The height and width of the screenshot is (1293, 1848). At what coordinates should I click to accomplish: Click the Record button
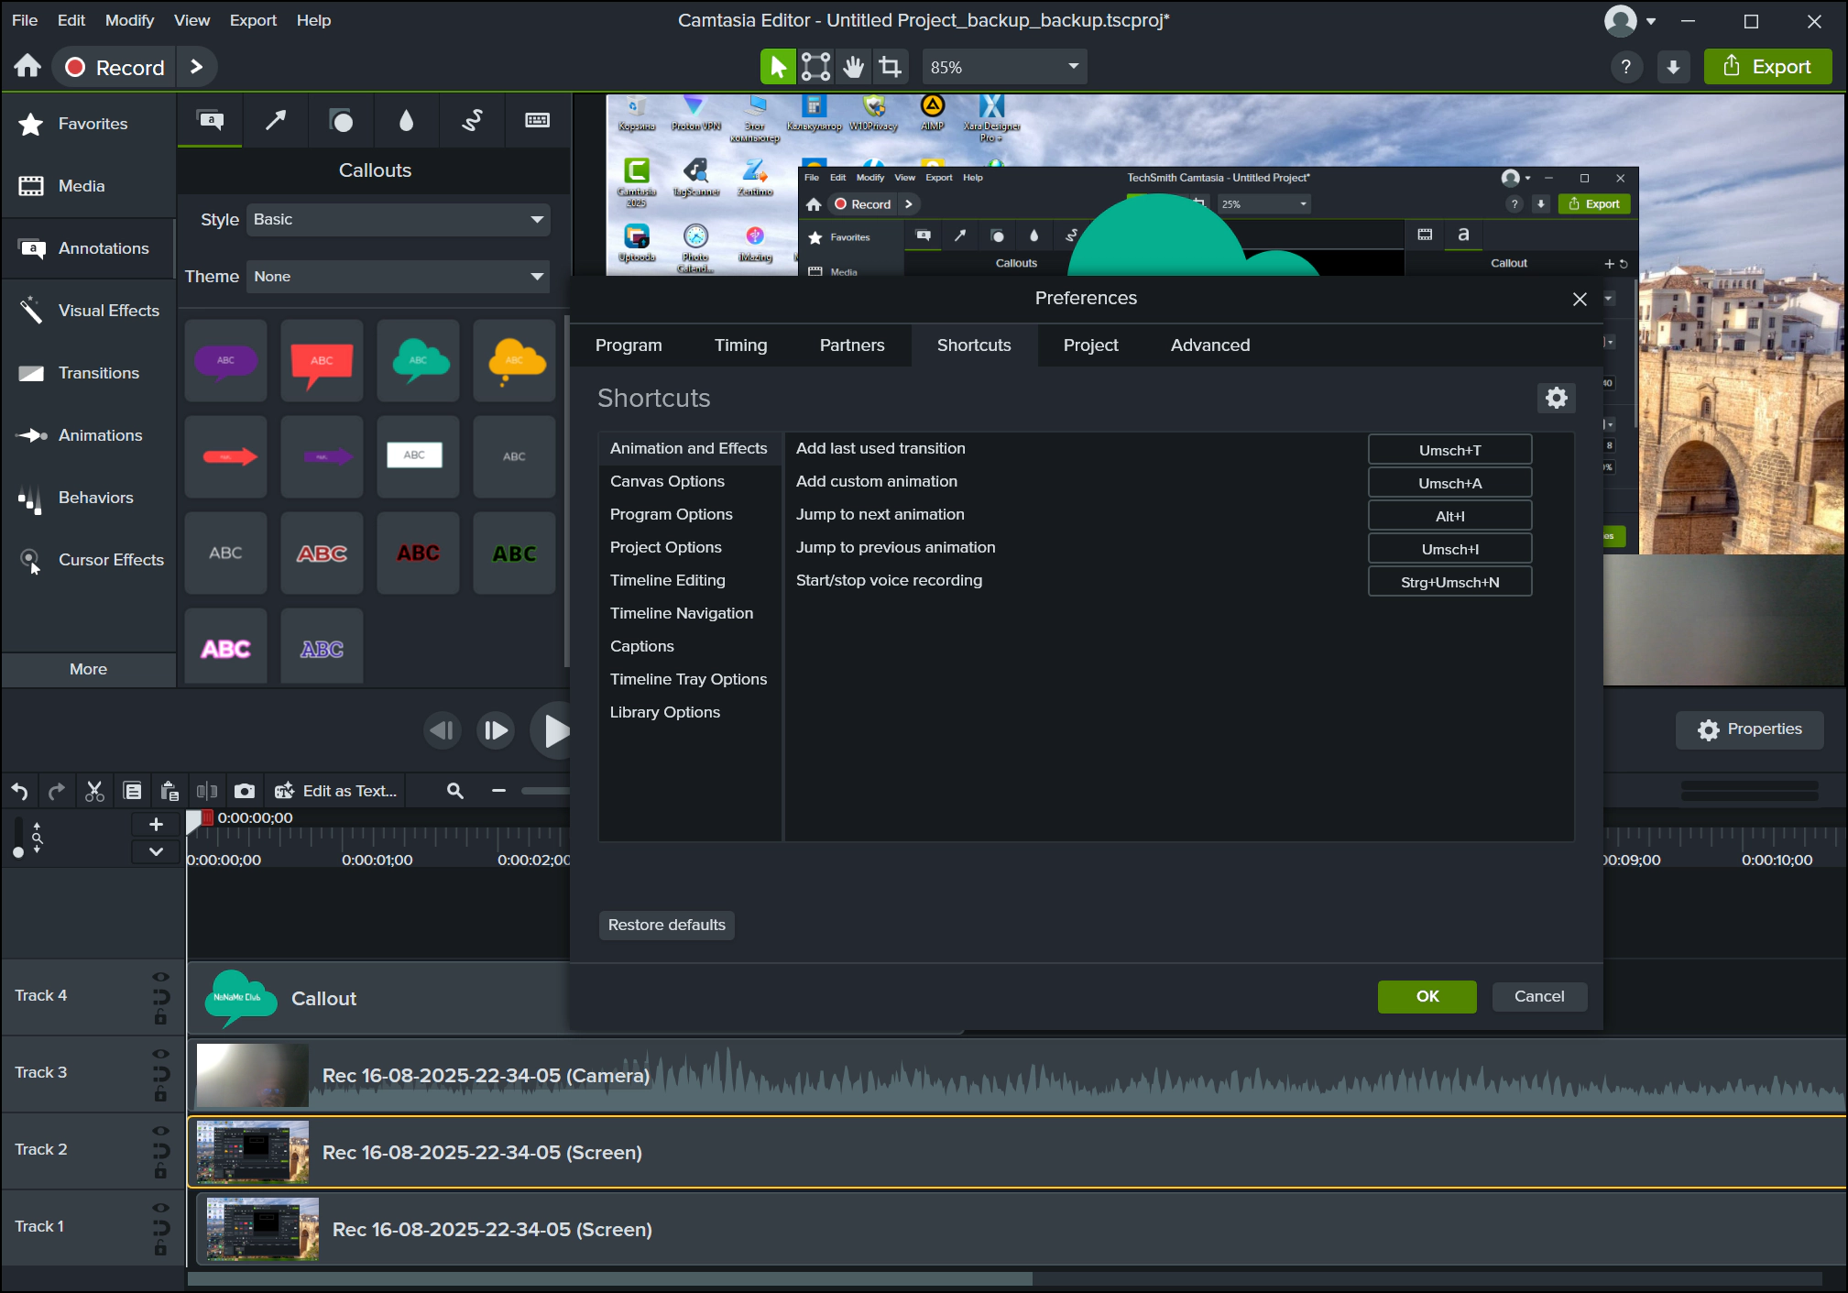click(x=115, y=67)
